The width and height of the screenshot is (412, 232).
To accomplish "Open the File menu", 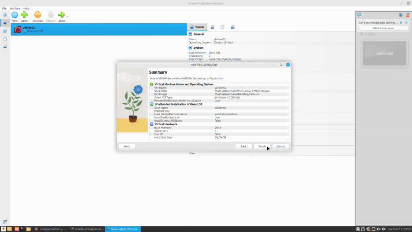I will (4, 8).
